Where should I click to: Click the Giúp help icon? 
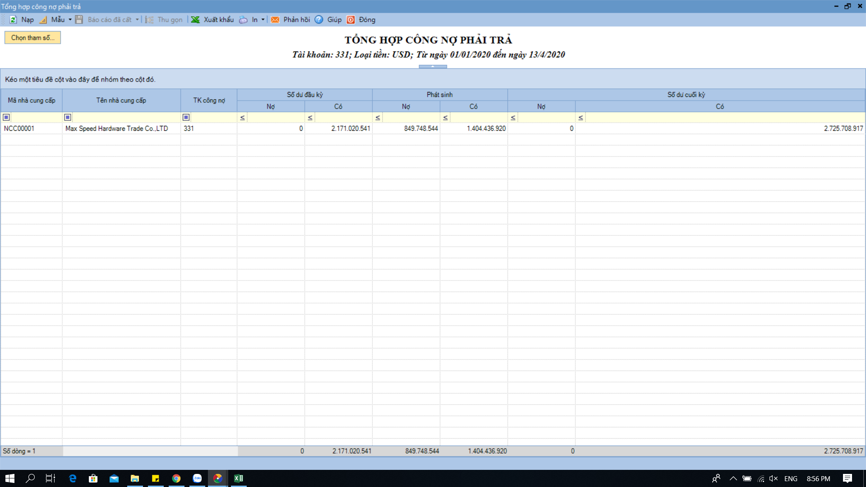tap(319, 20)
